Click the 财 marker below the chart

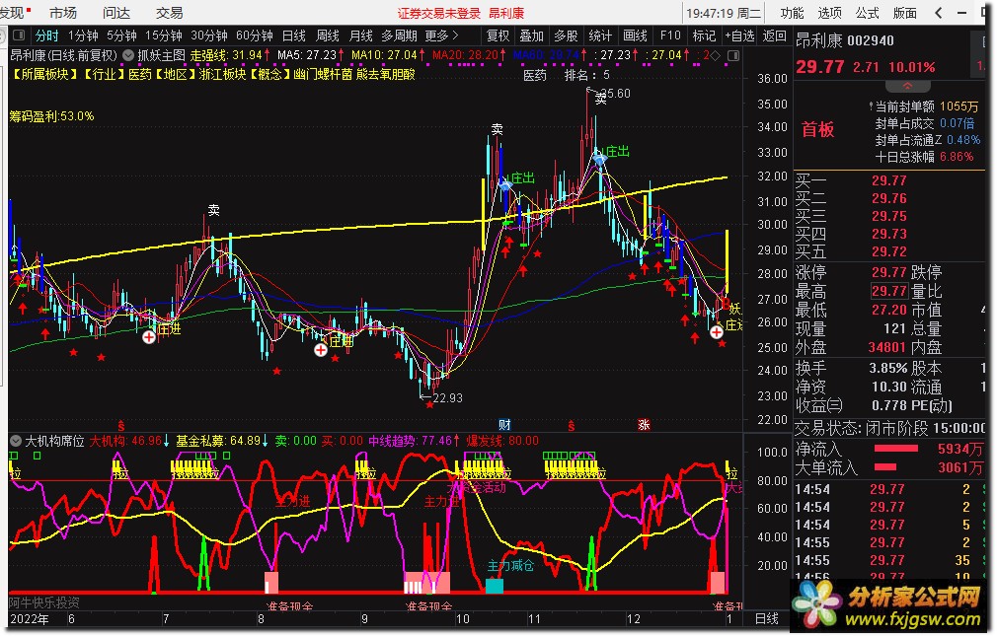(504, 424)
